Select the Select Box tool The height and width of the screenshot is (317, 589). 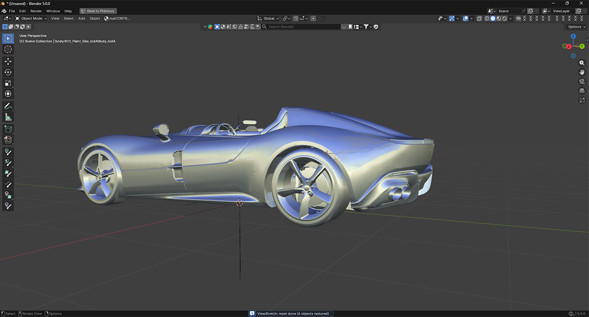click(x=8, y=39)
